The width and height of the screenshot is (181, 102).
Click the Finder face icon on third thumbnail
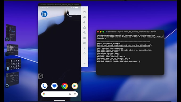click(x=7, y=69)
